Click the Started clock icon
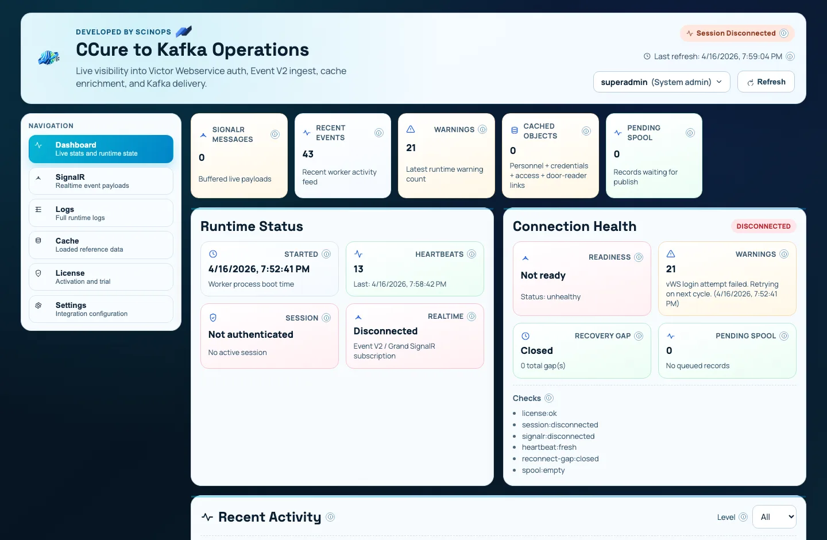 [213, 254]
